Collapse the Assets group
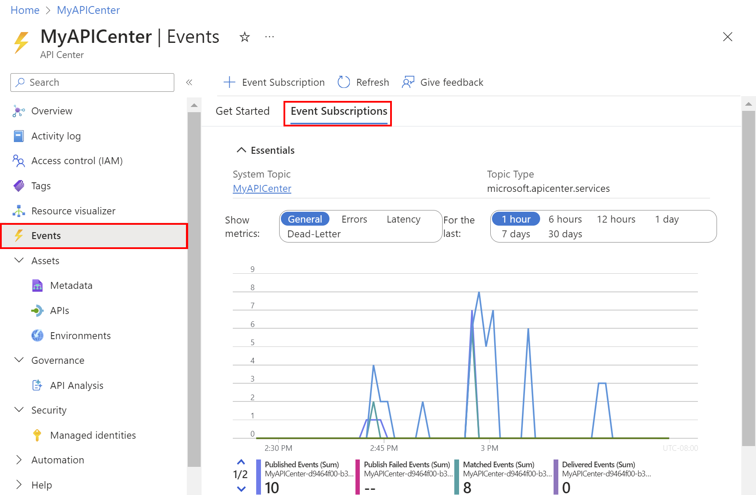The width and height of the screenshot is (756, 495). point(19,260)
